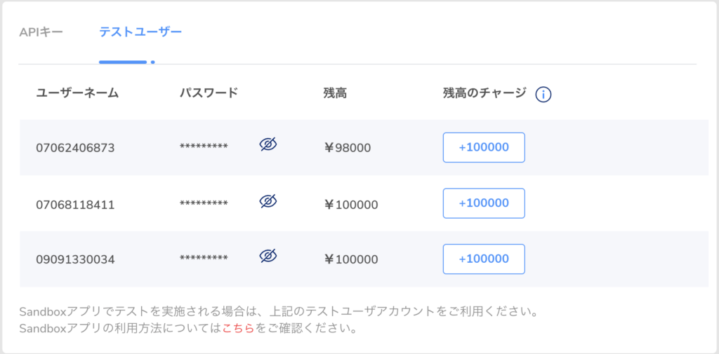Click the info icon beside 残高のチャージ
719x354 pixels.
pyautogui.click(x=543, y=94)
